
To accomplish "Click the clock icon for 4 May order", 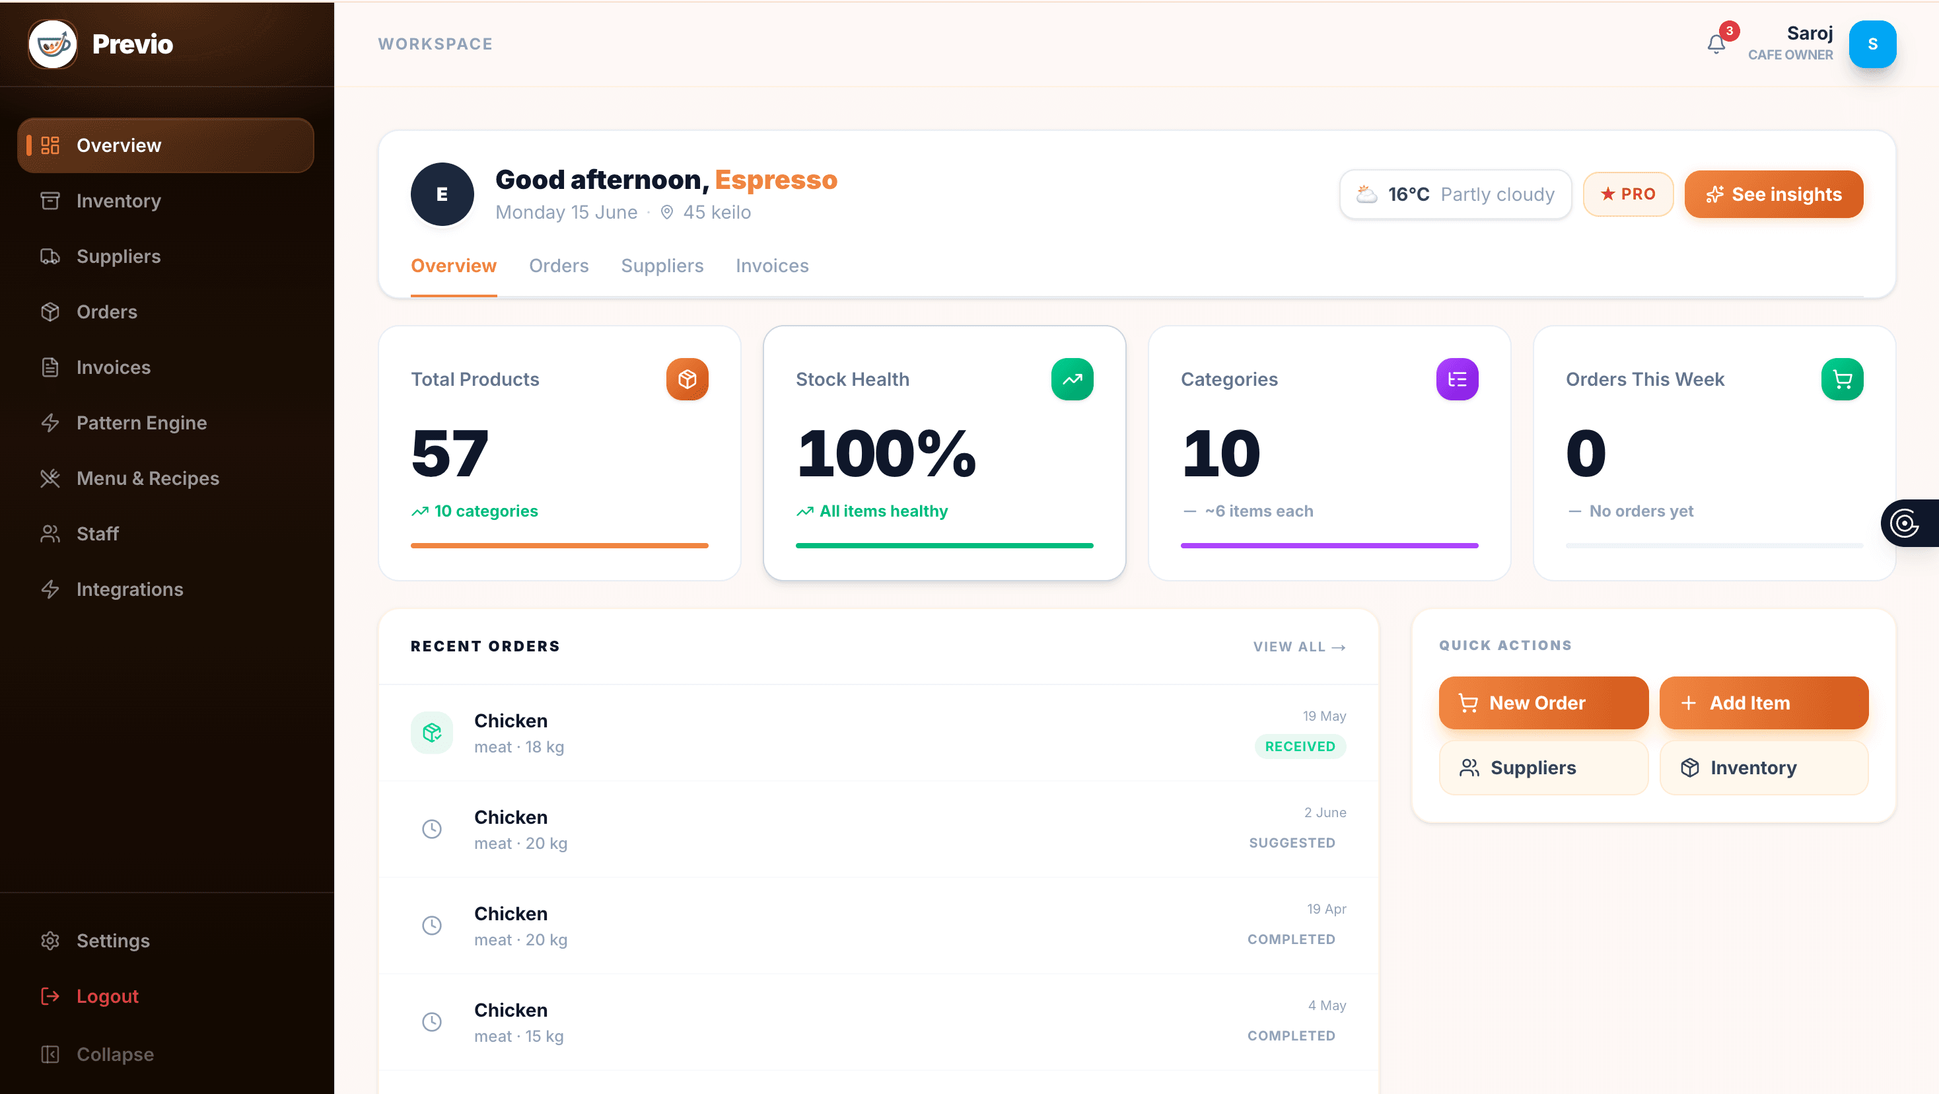I will [x=432, y=1022].
